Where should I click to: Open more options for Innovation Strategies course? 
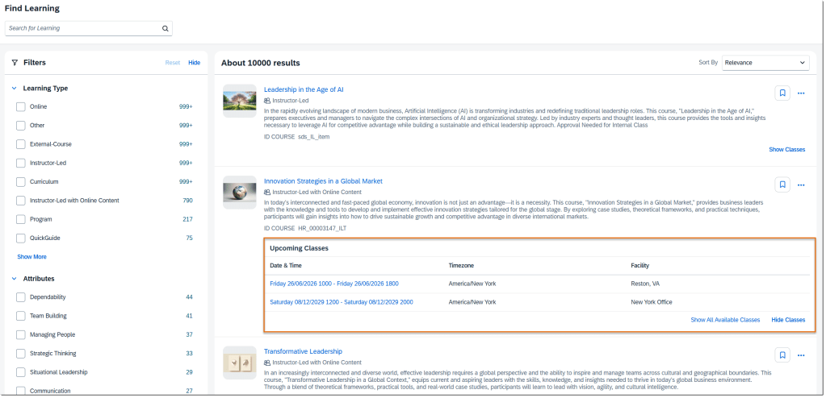tap(801, 184)
